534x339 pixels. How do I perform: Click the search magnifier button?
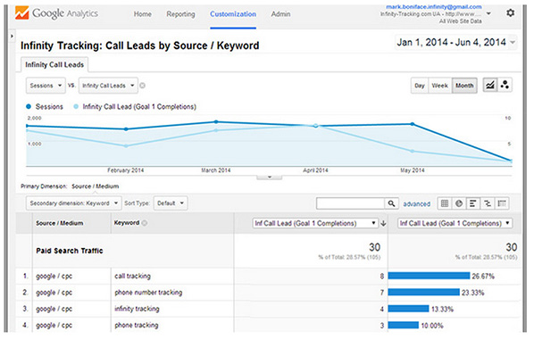tap(391, 203)
